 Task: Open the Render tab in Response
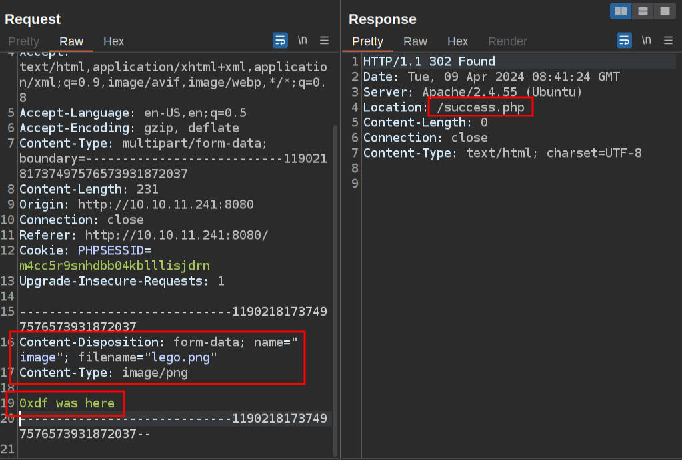(x=507, y=41)
